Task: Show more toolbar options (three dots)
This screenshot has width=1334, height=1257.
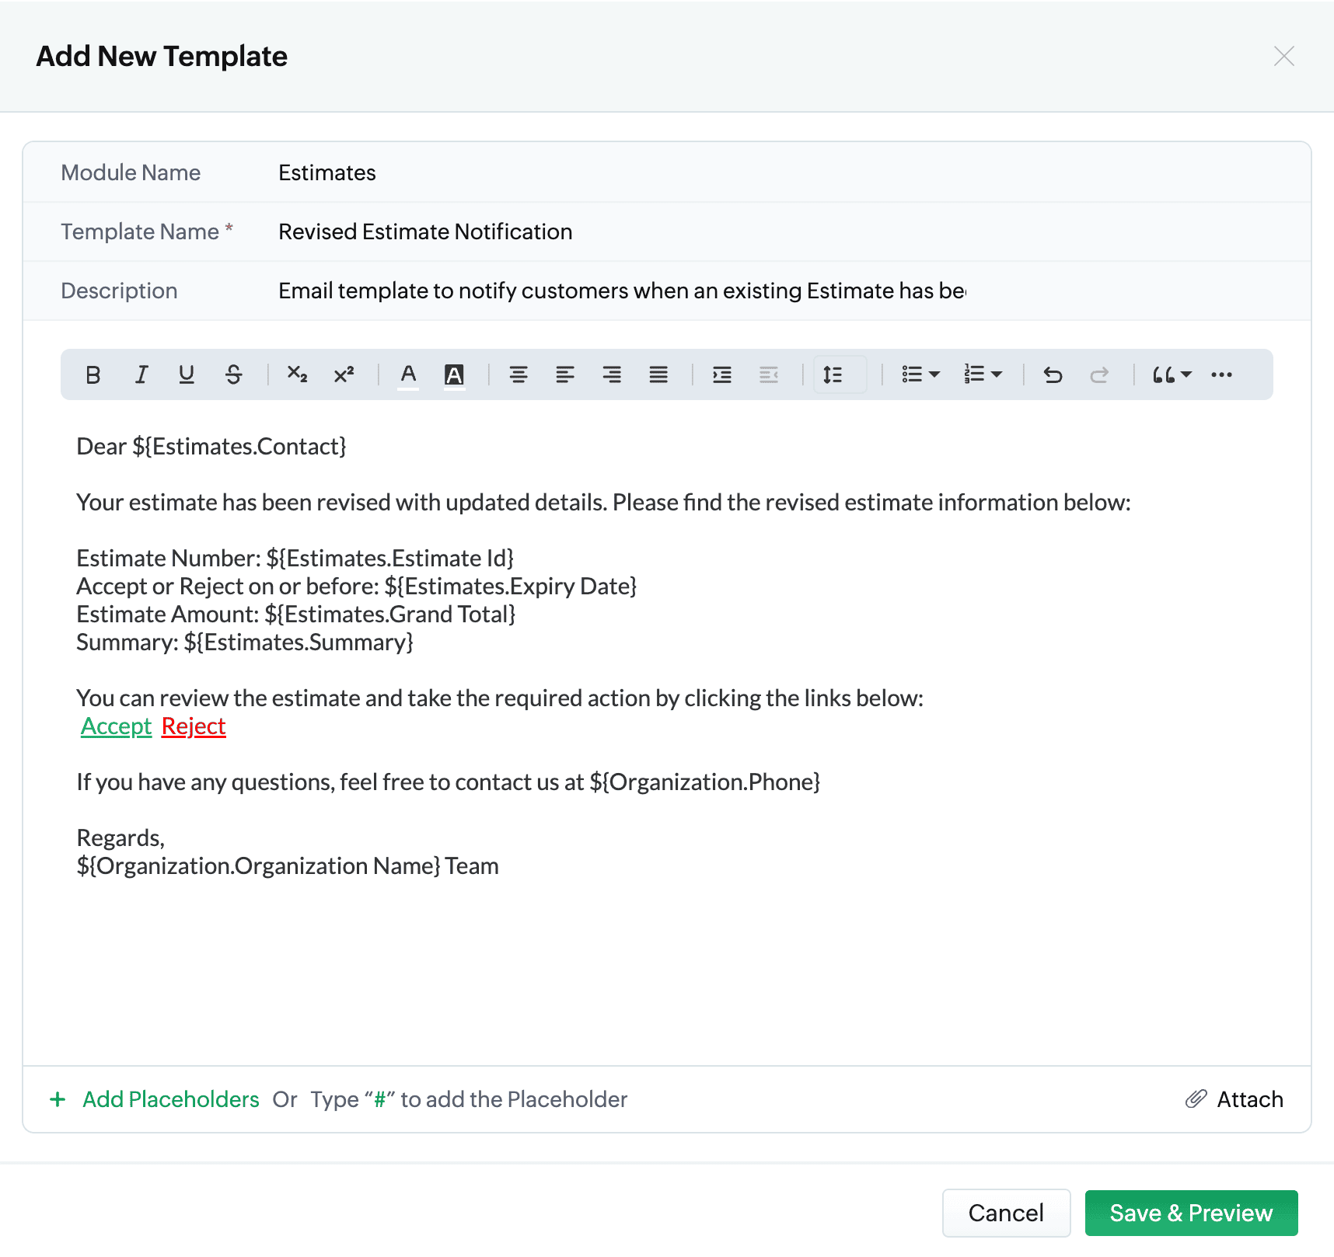Action: [x=1221, y=375]
